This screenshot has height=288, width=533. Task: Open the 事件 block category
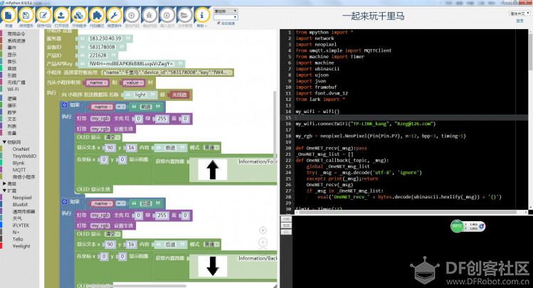11,48
